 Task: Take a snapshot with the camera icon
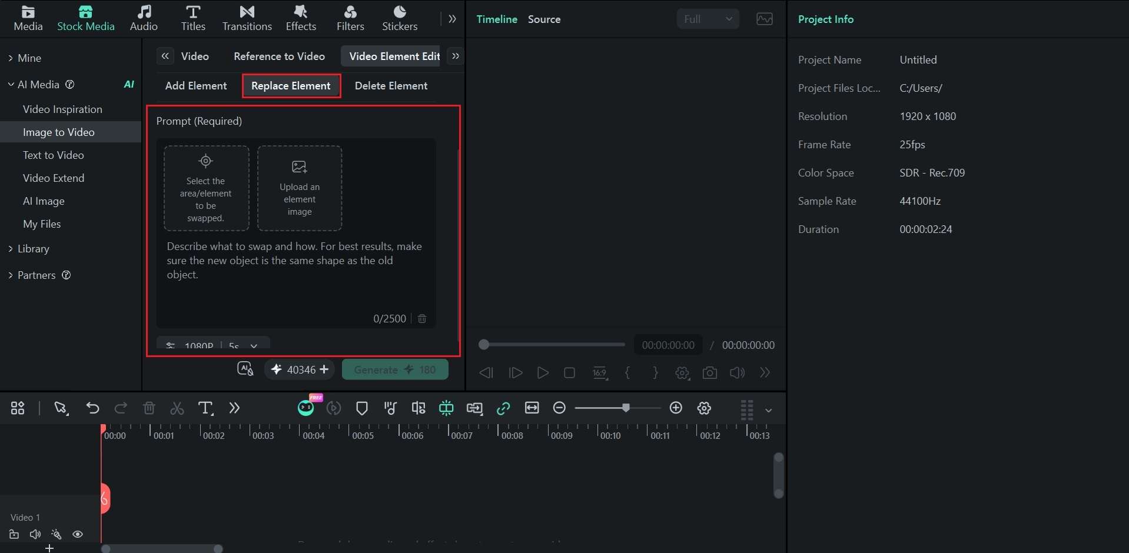click(710, 372)
